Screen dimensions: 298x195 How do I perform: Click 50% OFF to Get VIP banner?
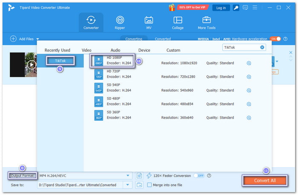coord(192,7)
